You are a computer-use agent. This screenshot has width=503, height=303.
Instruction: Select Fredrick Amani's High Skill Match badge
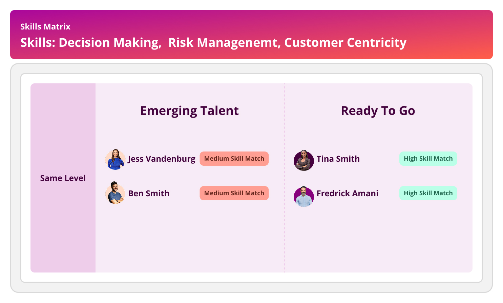click(428, 193)
